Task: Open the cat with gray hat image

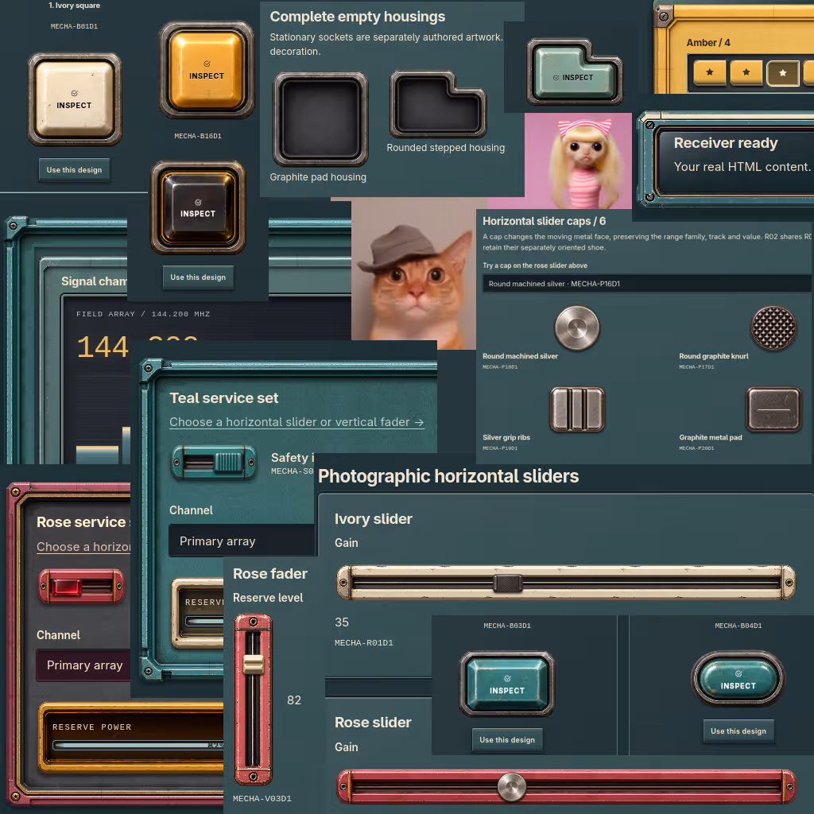Action: tap(413, 274)
